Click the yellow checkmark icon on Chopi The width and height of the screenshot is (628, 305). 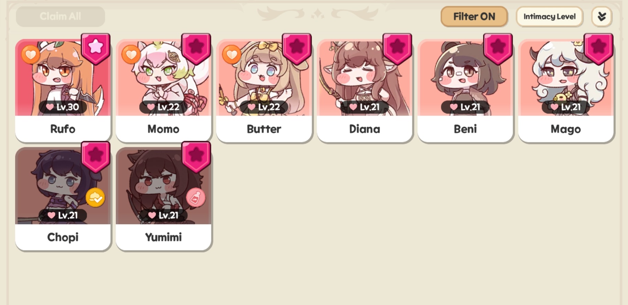point(95,198)
